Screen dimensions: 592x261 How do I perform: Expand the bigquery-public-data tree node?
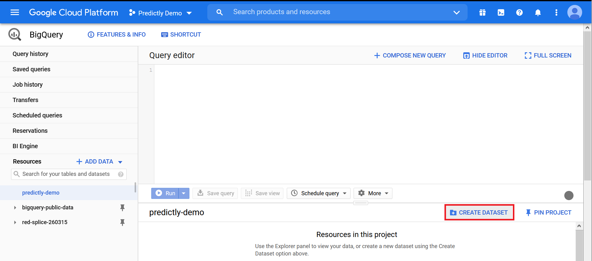pos(15,208)
